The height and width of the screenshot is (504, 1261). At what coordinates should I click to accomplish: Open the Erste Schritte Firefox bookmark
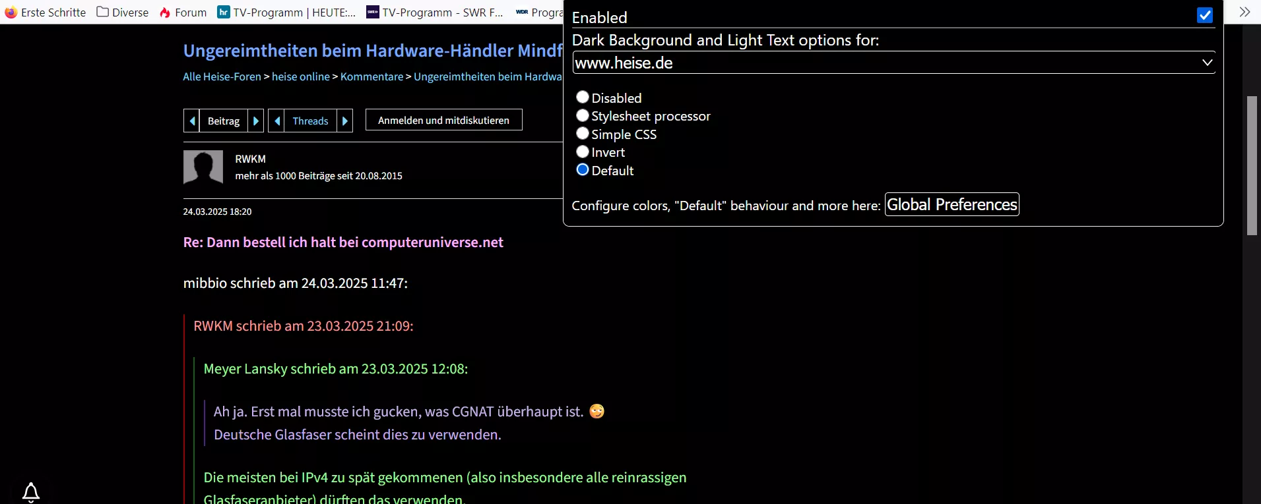tap(46, 13)
